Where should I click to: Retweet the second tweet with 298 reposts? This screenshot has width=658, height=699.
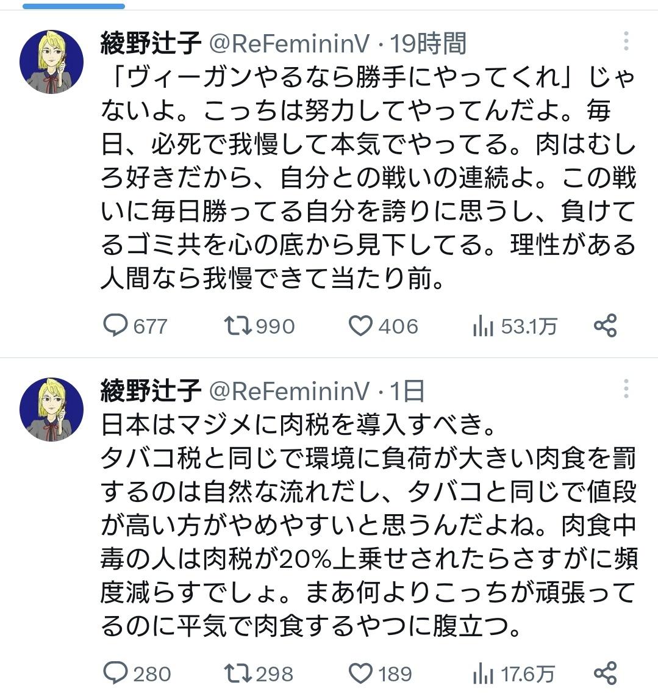[238, 673]
